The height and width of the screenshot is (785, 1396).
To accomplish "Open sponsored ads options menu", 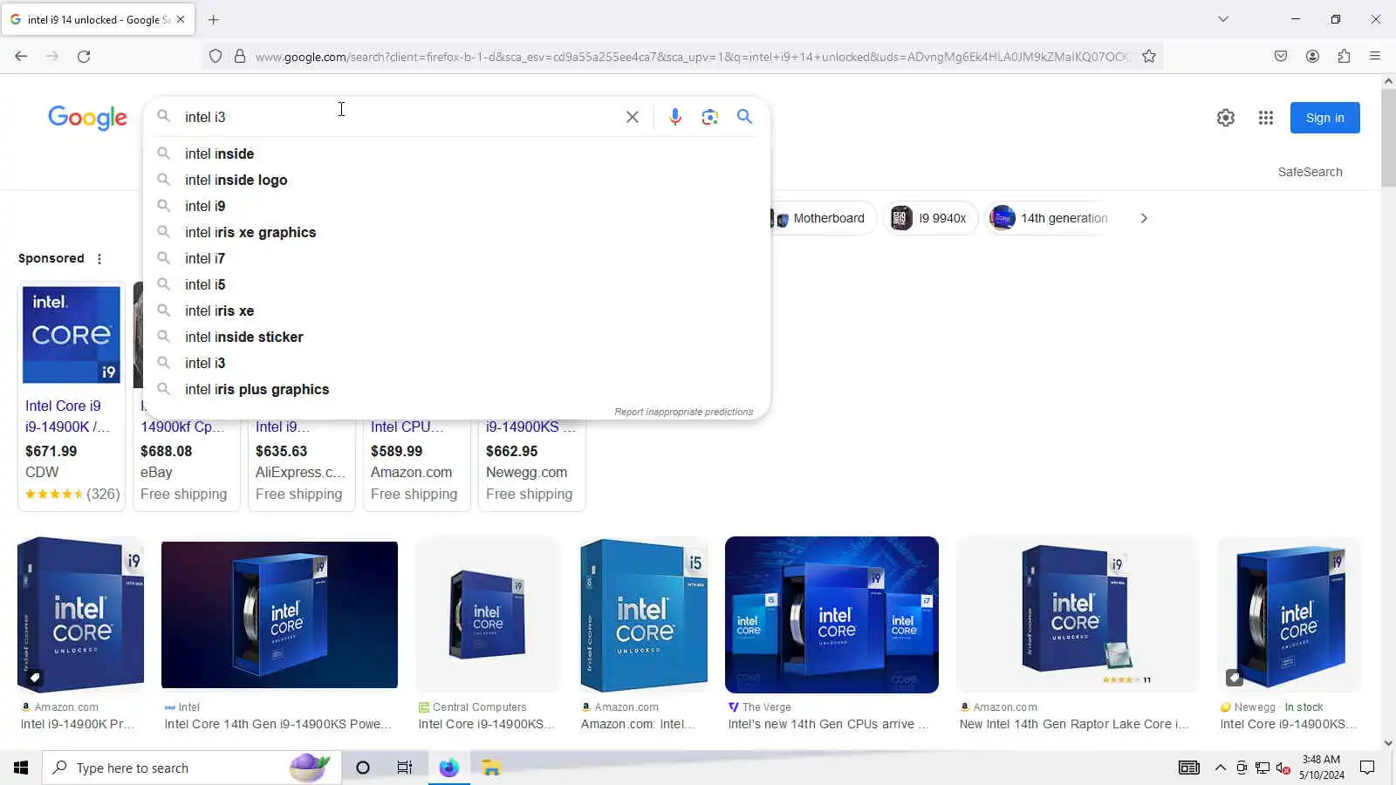I will click(x=99, y=259).
